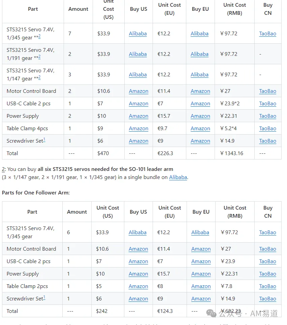Open TaoBao link for USB-C Cable priced ¥23.9
Image resolution: width=287 pixels, height=325 pixels.
pyautogui.click(x=267, y=261)
